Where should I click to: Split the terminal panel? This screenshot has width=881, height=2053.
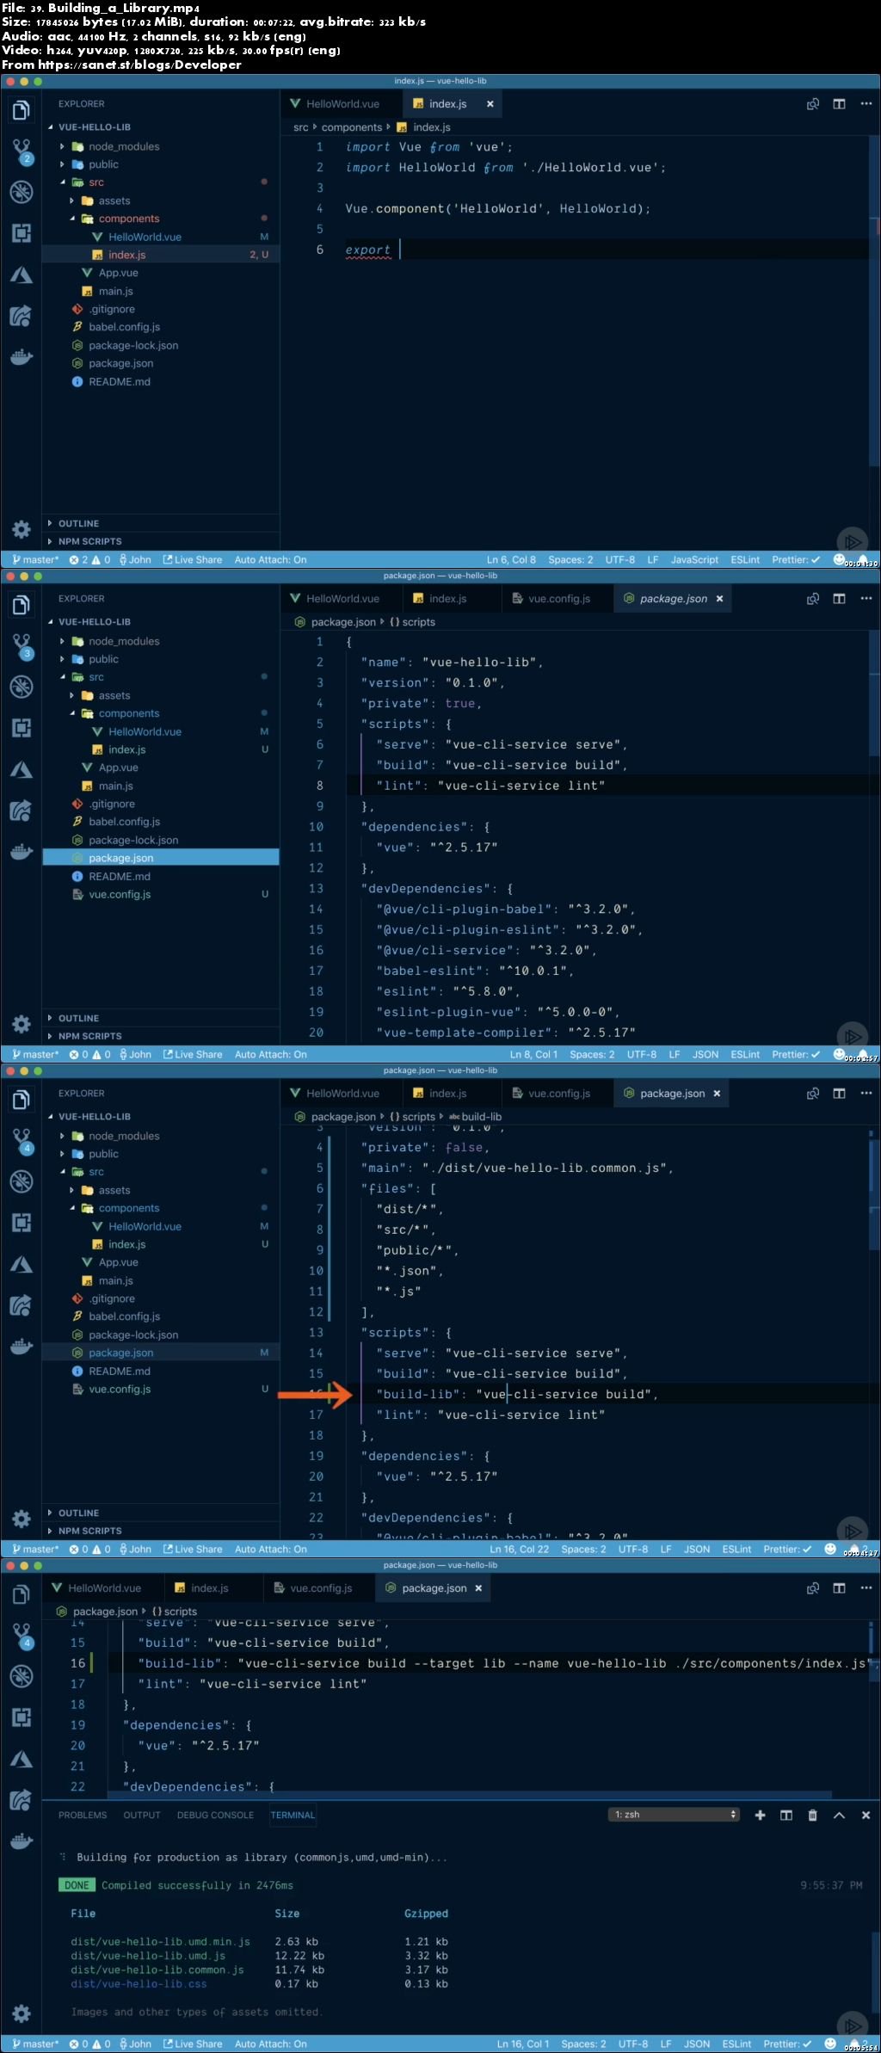pos(786,1815)
